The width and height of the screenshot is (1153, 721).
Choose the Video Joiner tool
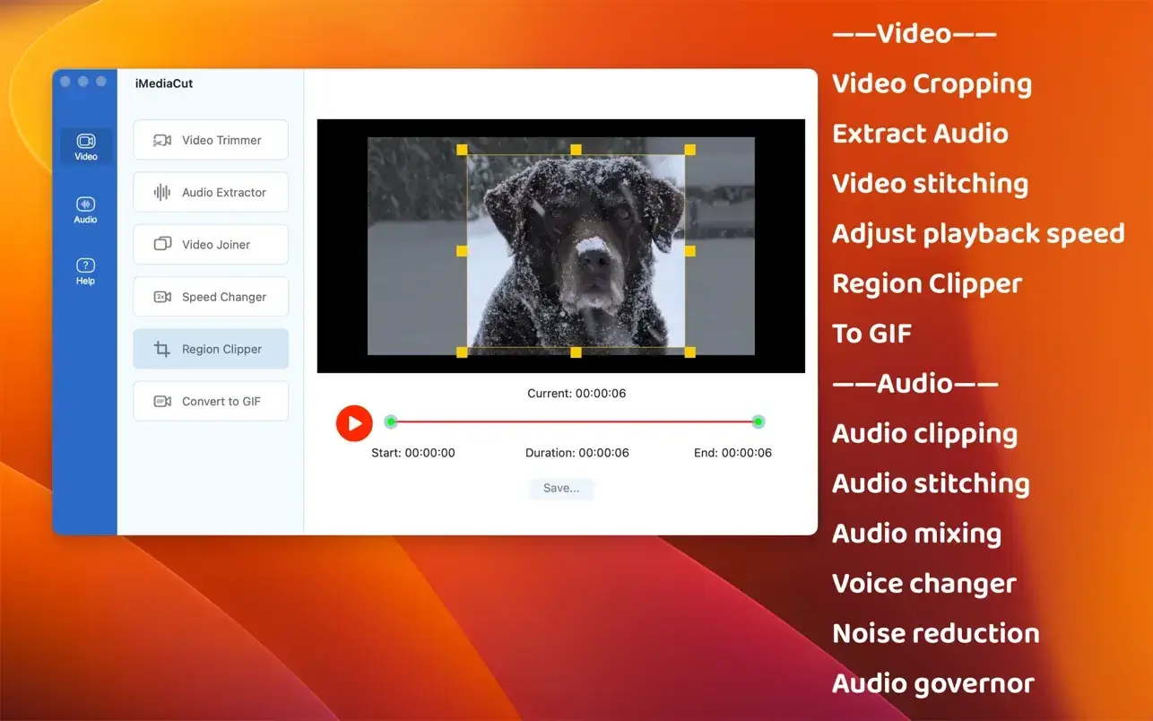[211, 244]
